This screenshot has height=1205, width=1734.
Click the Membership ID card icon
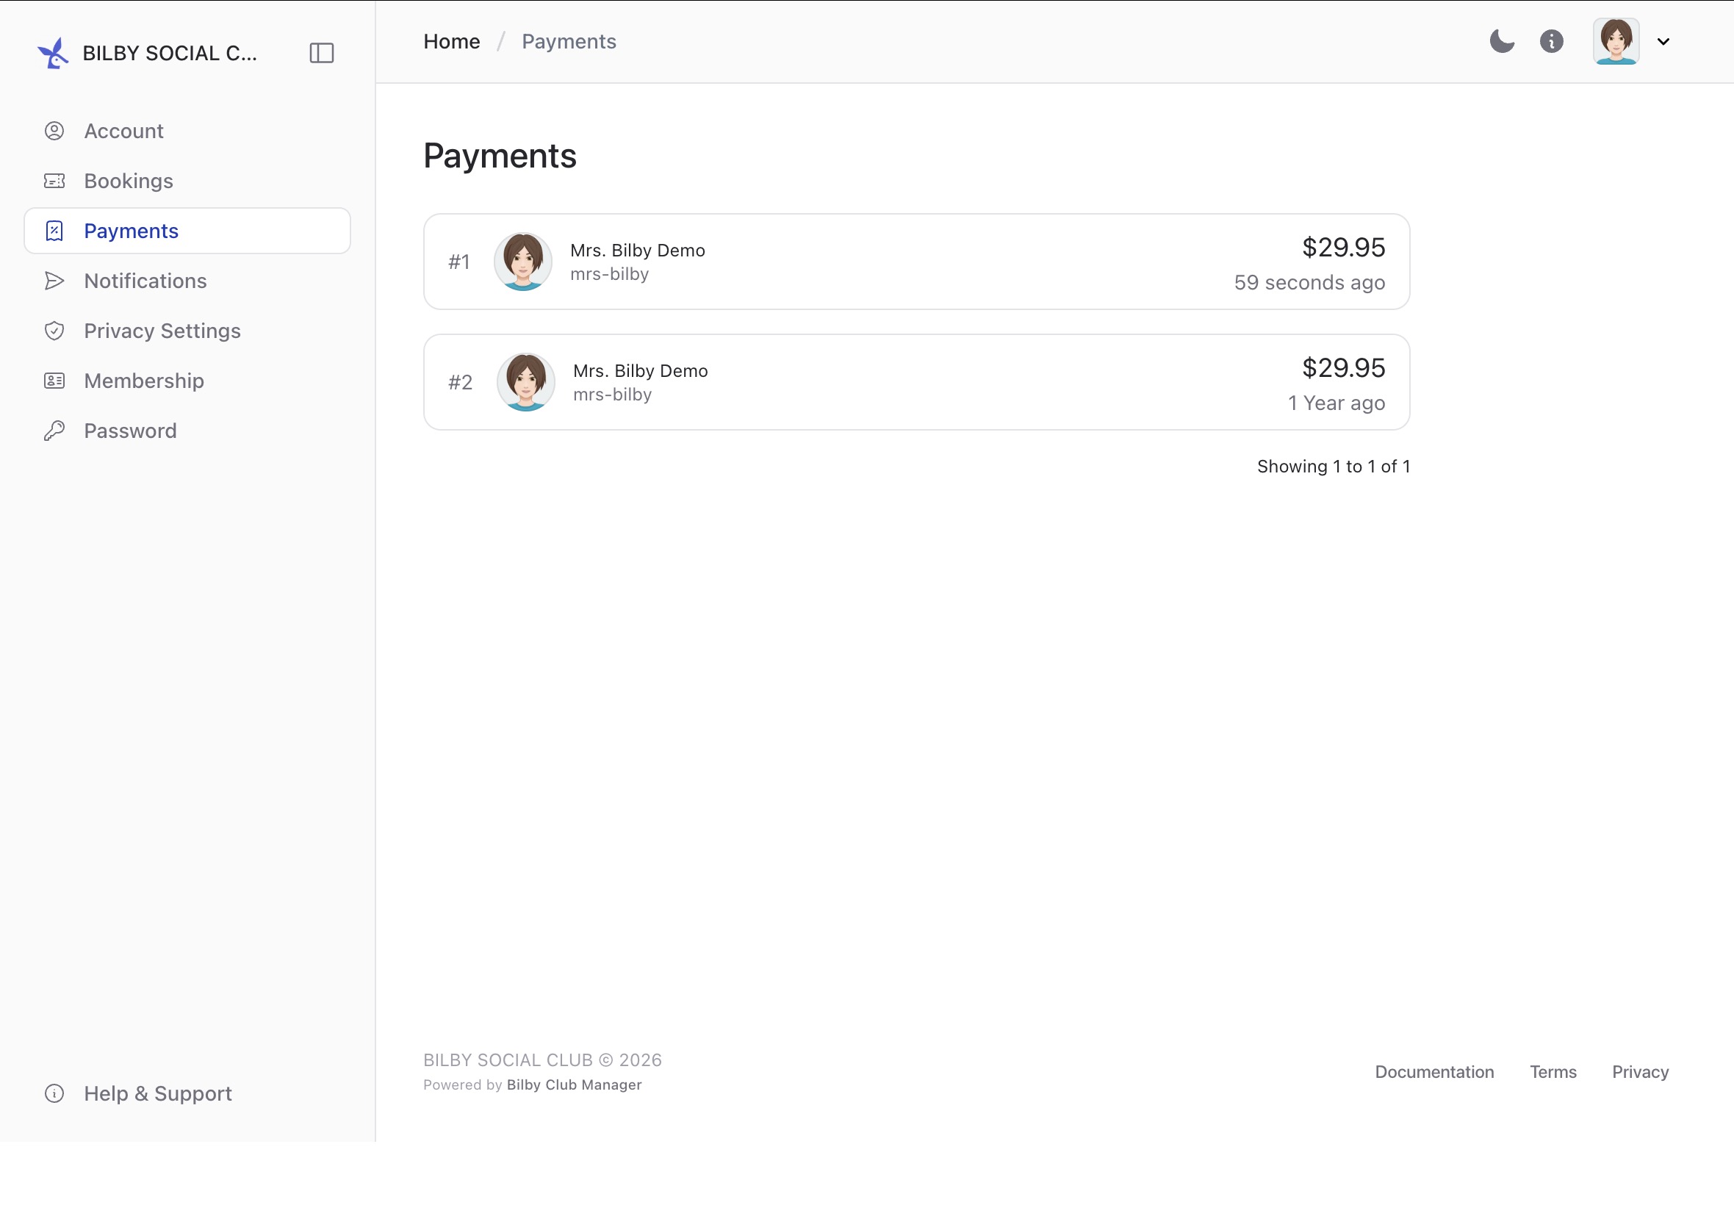coord(54,381)
